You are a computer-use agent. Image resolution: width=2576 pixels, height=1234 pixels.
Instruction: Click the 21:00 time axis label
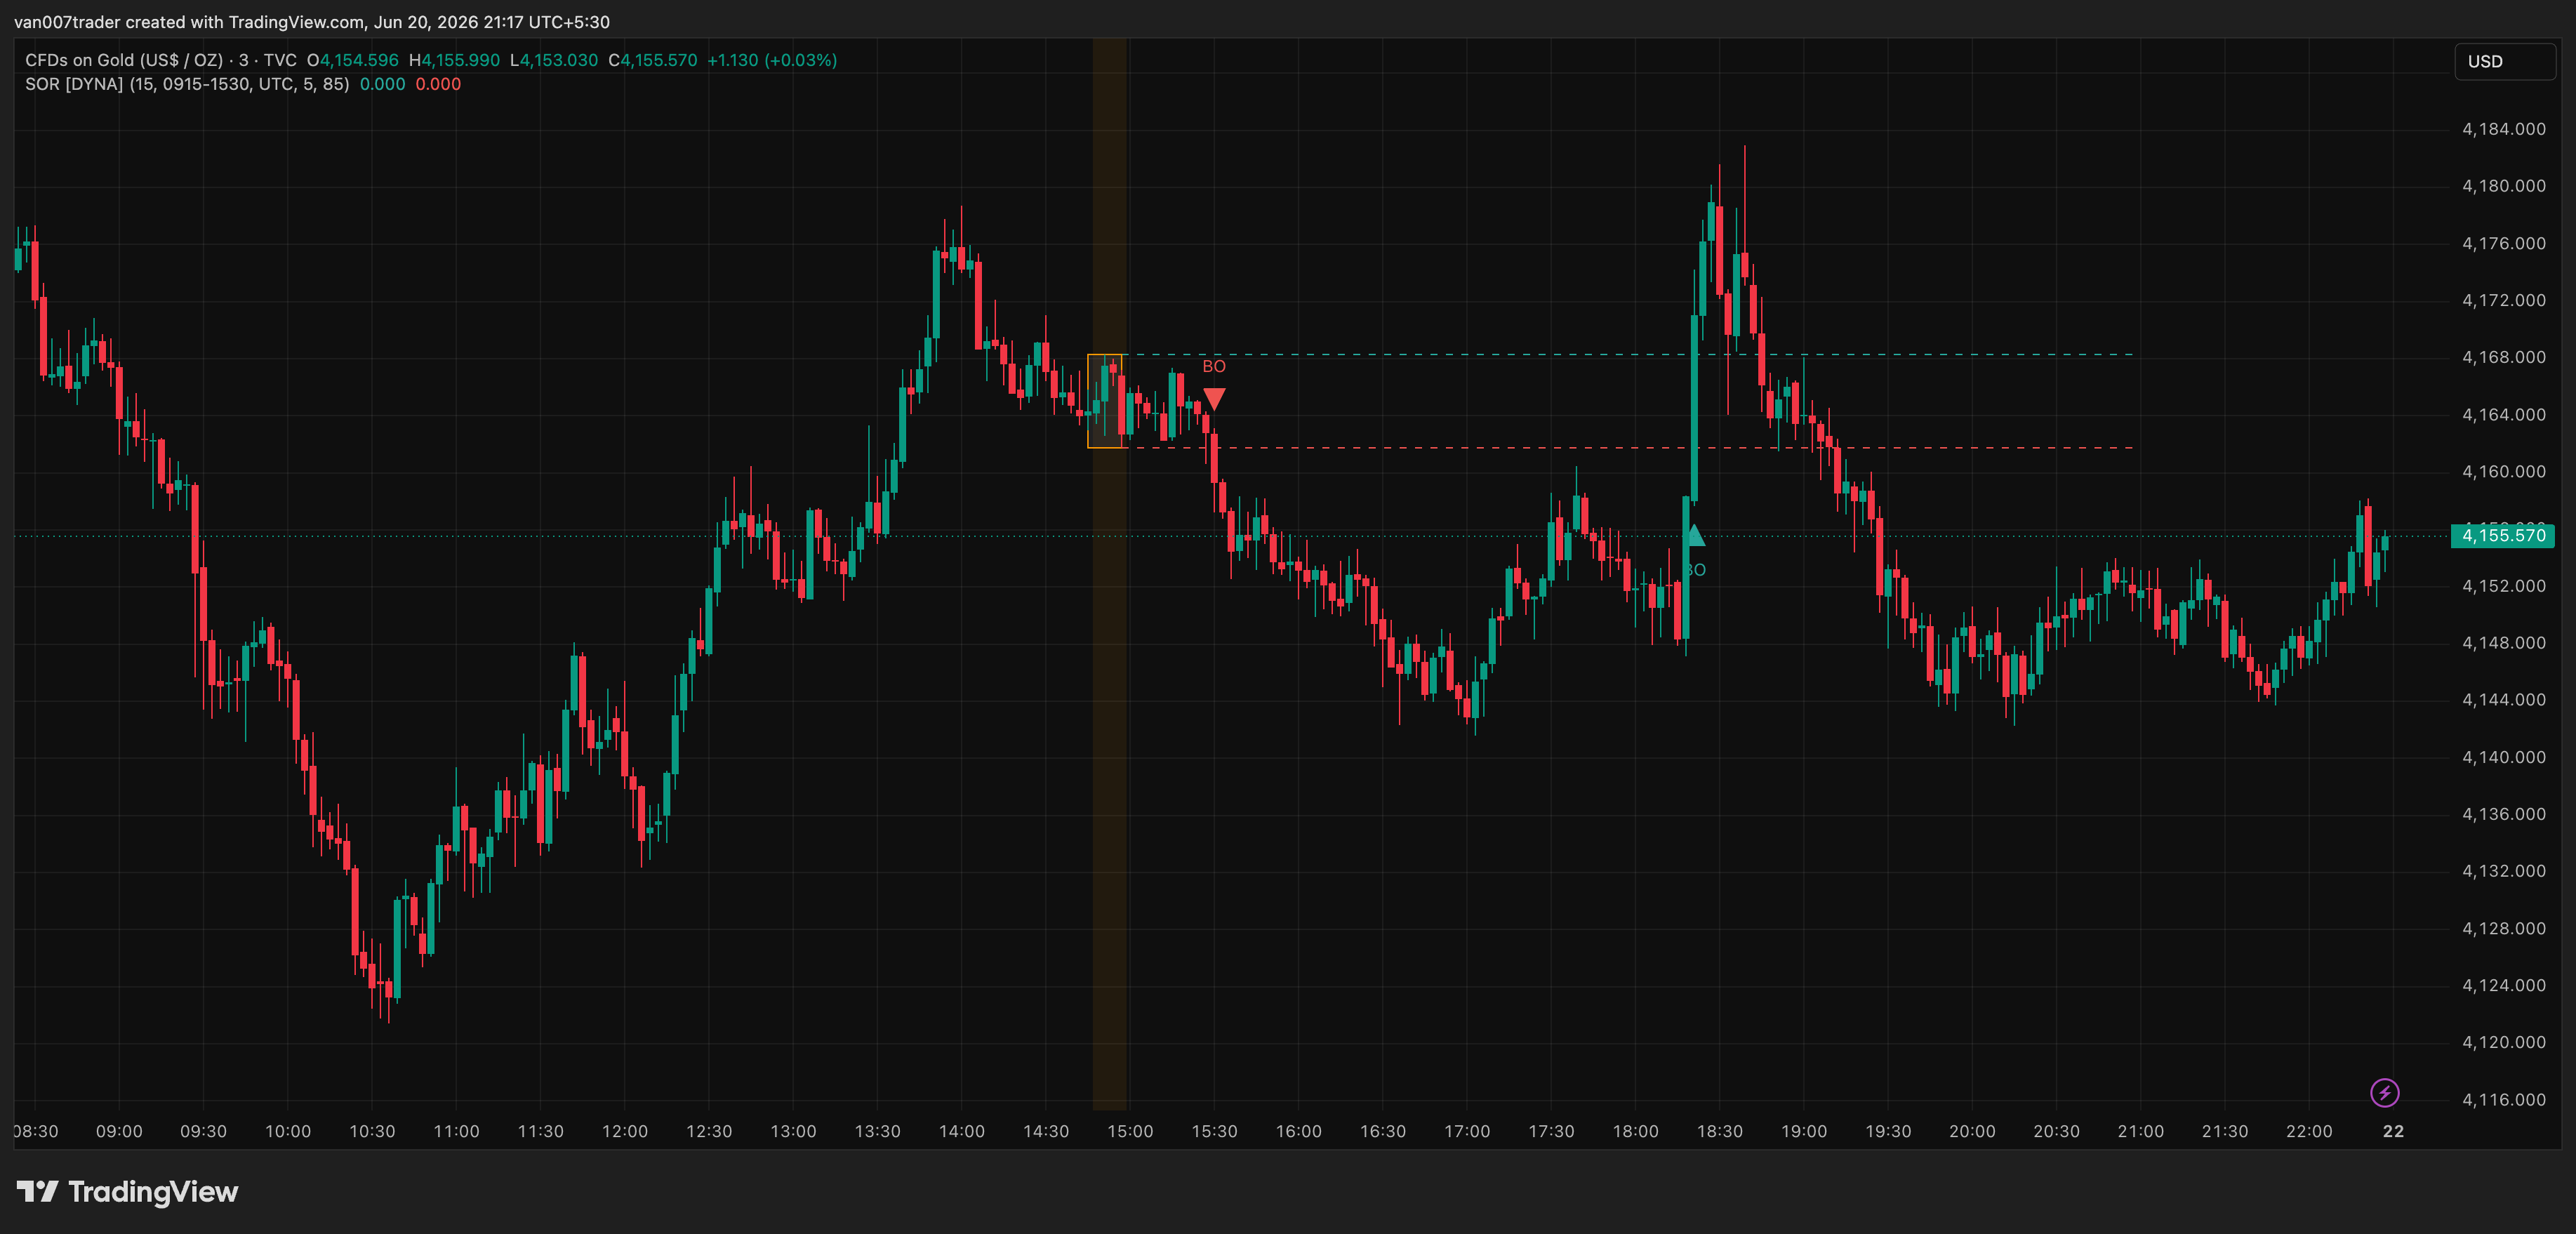pyautogui.click(x=2140, y=1131)
